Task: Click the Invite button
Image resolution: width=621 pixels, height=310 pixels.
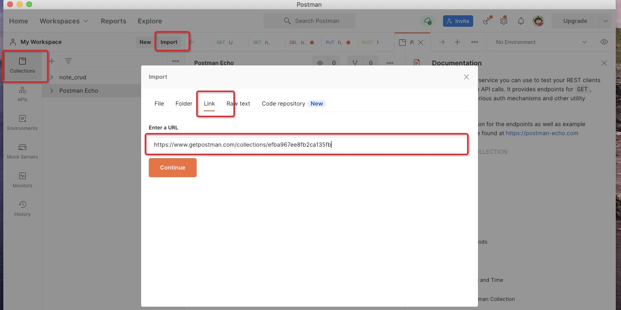Action: pyautogui.click(x=458, y=21)
